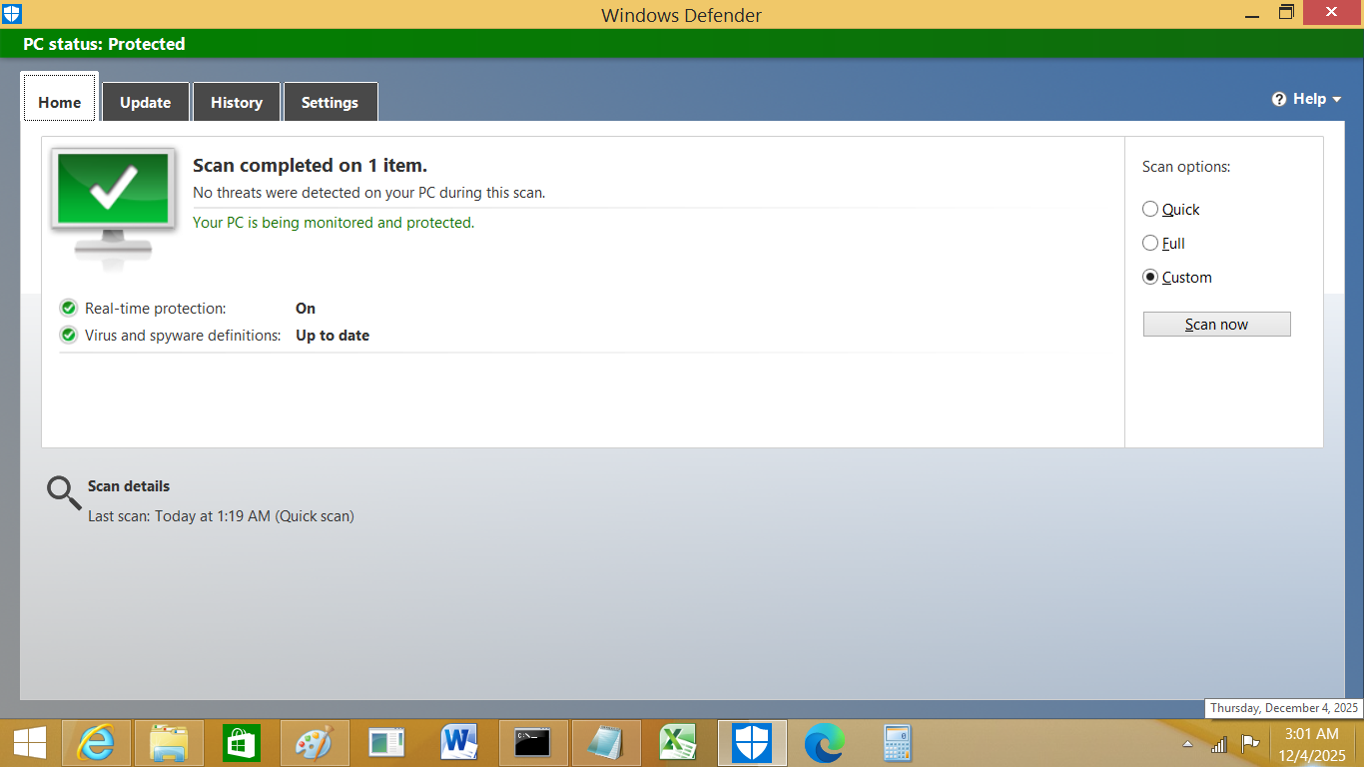Open the History tab
This screenshot has width=1364, height=767.
pos(237,103)
